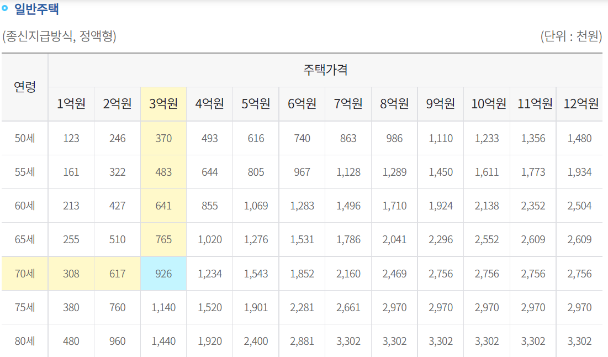Select the highlighted 3억원 column header
Image resolution: width=608 pixels, height=357 pixels.
coord(163,103)
